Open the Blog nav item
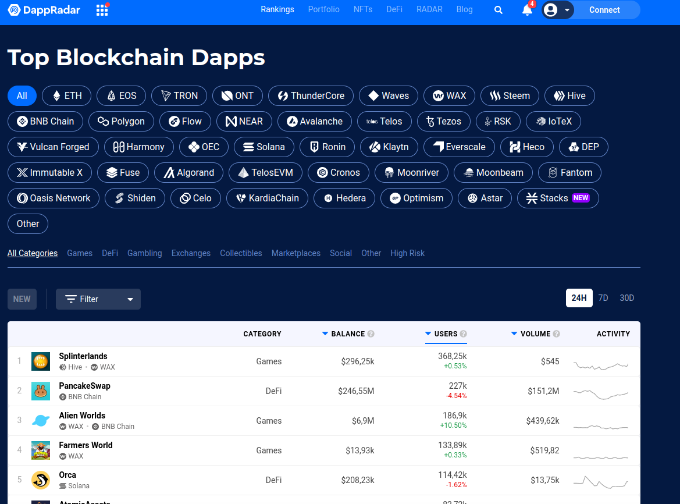Viewport: 680px width, 504px height. (x=464, y=9)
